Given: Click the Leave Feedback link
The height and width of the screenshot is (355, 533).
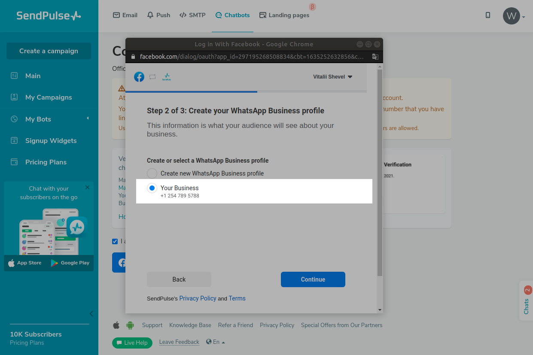Looking at the screenshot, I should [179, 342].
